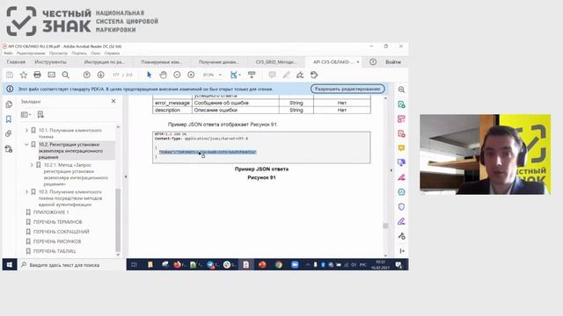The height and width of the screenshot is (316, 563).
Task: Print the document with the printer icon
Action: pyautogui.click(x=37, y=75)
